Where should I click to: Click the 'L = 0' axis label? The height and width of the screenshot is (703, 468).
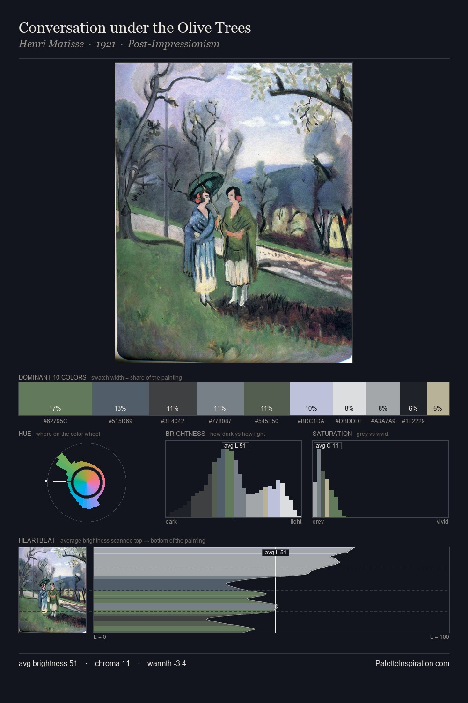[x=100, y=637]
